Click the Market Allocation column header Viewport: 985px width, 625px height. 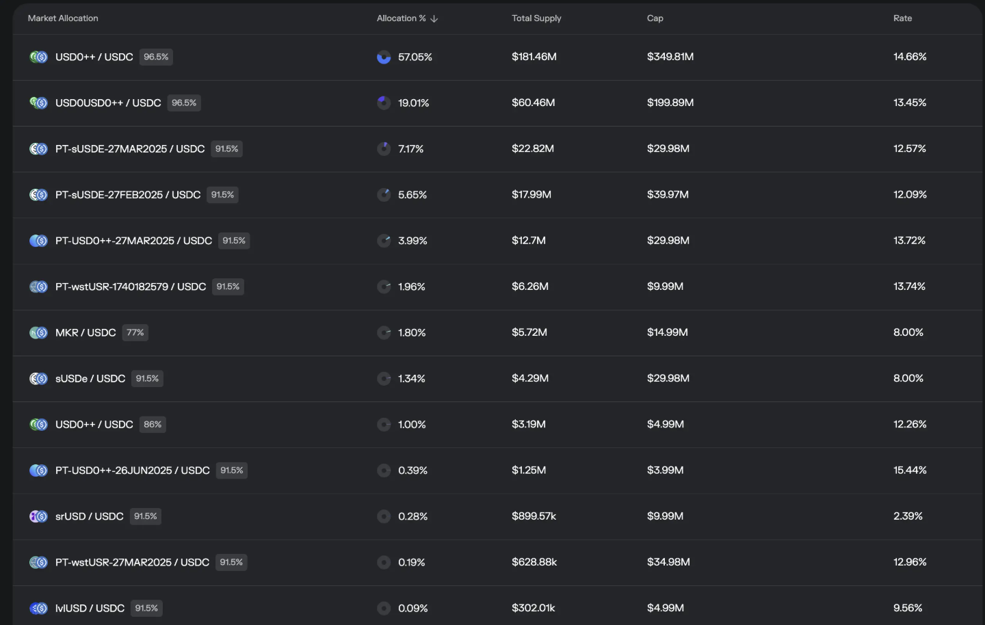63,18
